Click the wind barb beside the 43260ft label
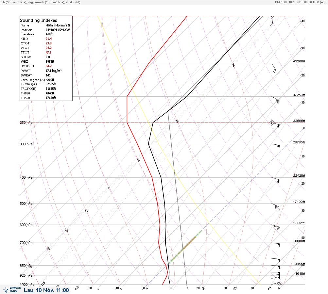Screen dimensions: 328x294 (274, 68)
